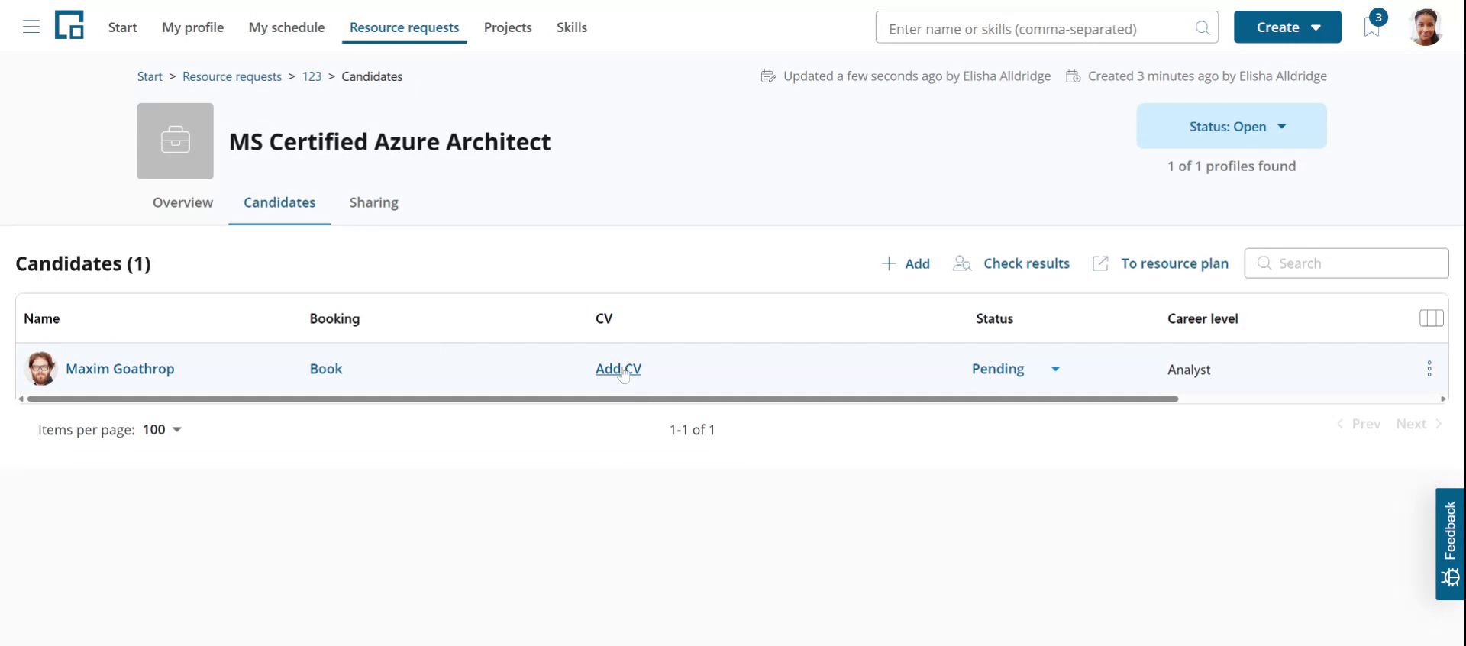Image resolution: width=1466 pixels, height=646 pixels.
Task: Expand the Create button dropdown
Action: pyautogui.click(x=1316, y=27)
